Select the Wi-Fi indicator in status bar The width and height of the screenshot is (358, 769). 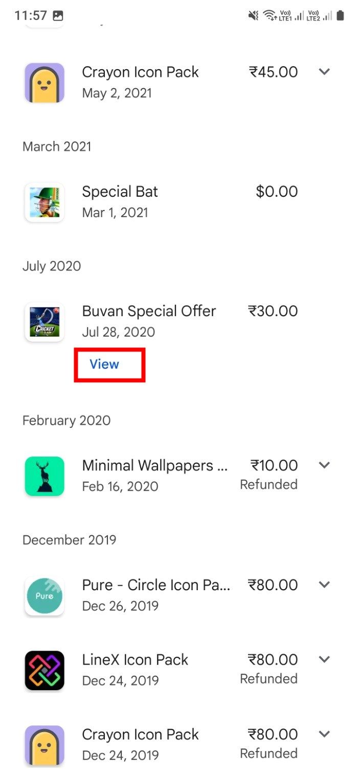[270, 15]
